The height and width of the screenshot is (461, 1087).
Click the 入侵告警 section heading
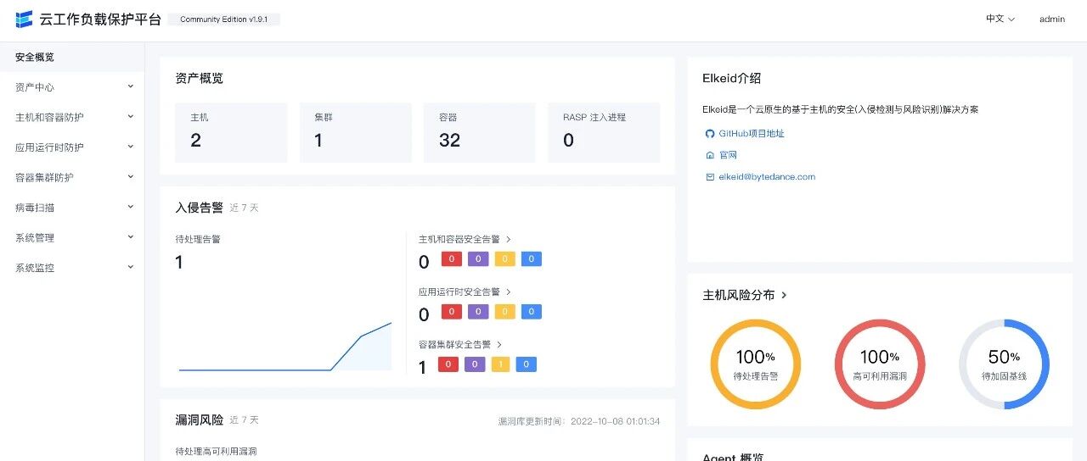(199, 208)
